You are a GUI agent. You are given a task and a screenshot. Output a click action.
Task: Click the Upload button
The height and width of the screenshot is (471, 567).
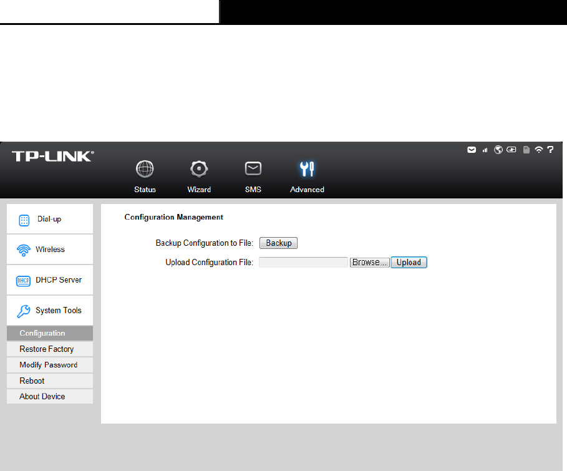coord(409,262)
